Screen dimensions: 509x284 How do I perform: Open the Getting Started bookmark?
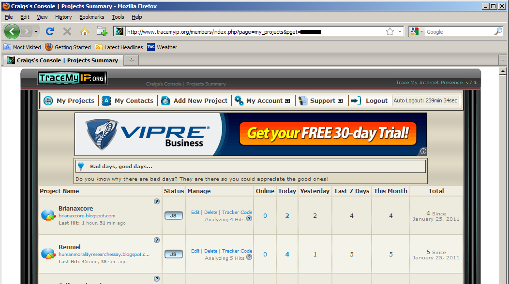coord(68,47)
